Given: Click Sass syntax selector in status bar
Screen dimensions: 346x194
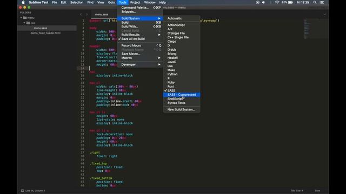Looking at the screenshot, I should [317, 190].
